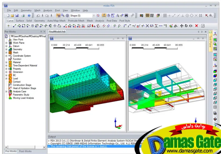
Task: Open the File menu
Action: click(x=9, y=11)
